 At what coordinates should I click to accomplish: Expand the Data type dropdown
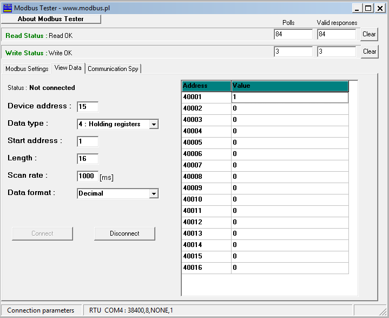(154, 125)
